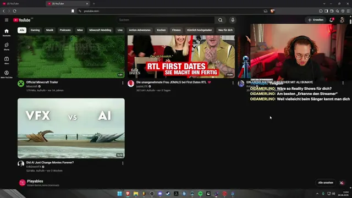Open the Brave bookmarks toolbar icon
This screenshot has width=352, height=198.
321,11
